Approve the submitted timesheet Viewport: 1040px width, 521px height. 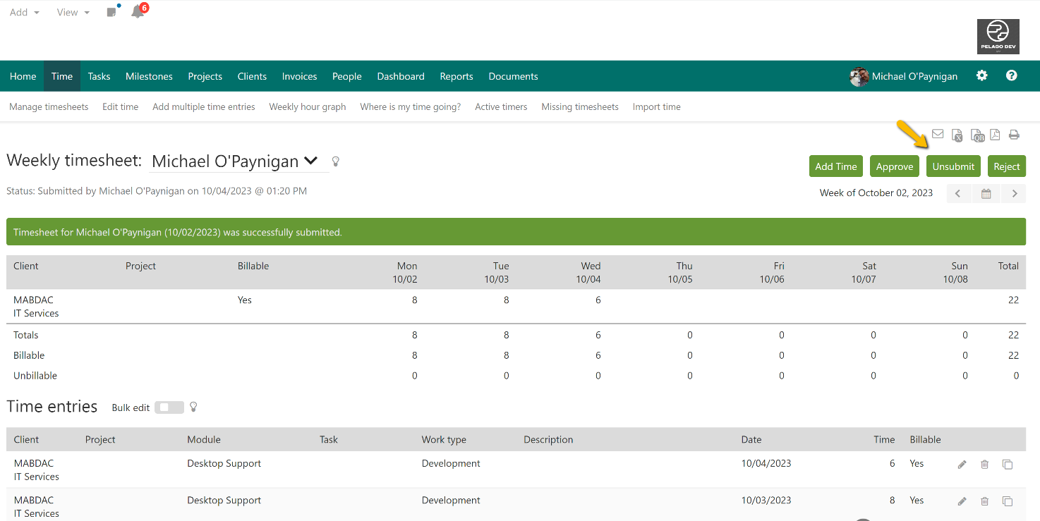pos(894,166)
